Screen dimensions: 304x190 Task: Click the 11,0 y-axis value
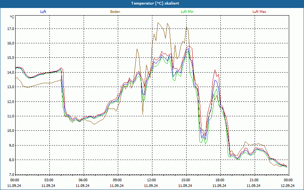pyautogui.click(x=11, y=116)
